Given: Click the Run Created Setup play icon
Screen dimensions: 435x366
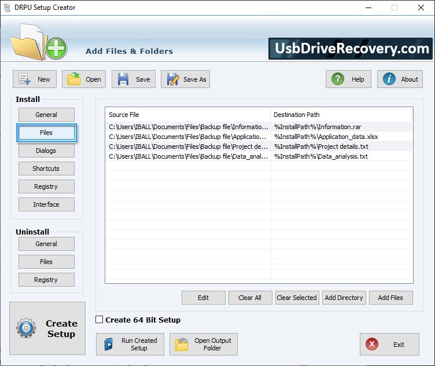Looking at the screenshot, I should [x=109, y=345].
